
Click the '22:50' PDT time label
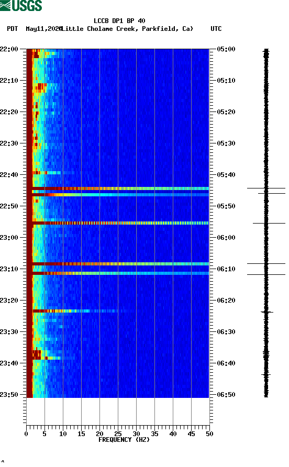pyautogui.click(x=9, y=206)
